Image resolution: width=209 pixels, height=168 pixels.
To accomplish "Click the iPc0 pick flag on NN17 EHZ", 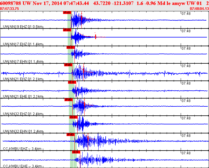I will coord(67,30).
